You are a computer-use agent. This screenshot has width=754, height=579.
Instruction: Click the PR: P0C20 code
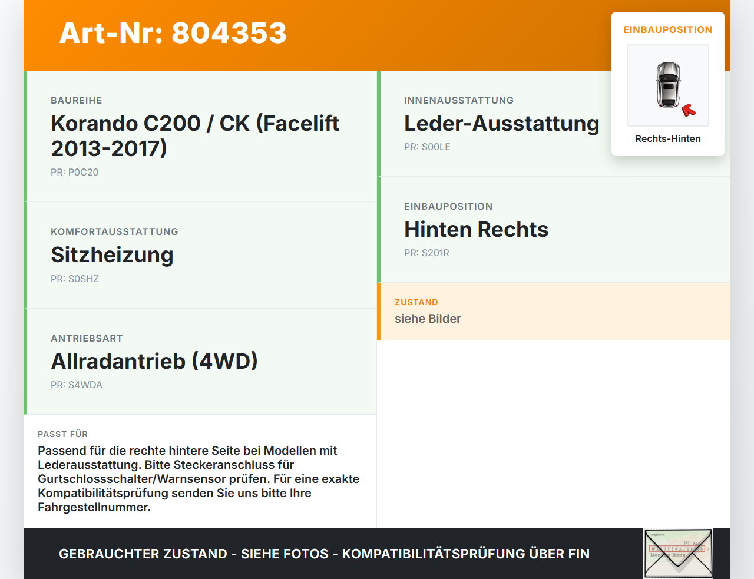click(x=75, y=172)
